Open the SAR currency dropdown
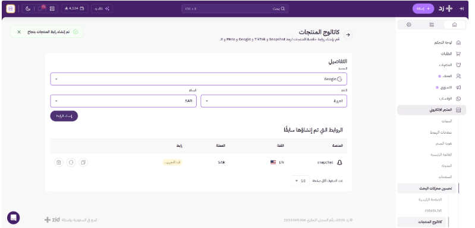The height and width of the screenshot is (228, 475). tap(123, 101)
